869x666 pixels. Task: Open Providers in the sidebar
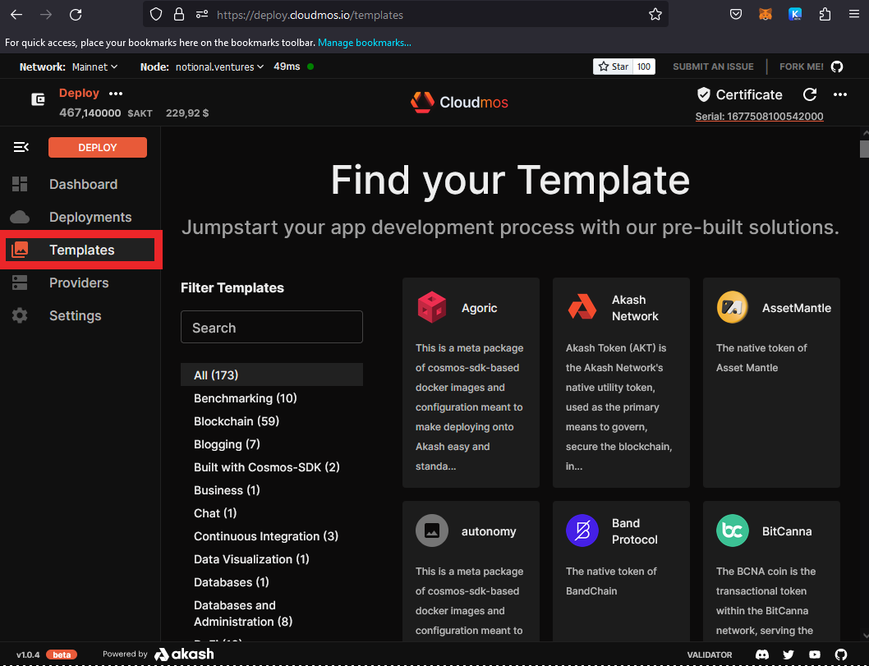click(x=79, y=282)
